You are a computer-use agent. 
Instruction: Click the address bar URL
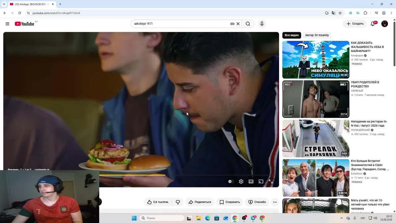click(x=56, y=13)
